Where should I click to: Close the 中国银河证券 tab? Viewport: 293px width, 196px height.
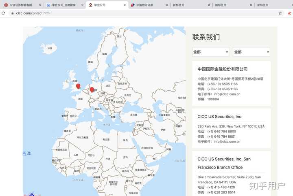167,5
